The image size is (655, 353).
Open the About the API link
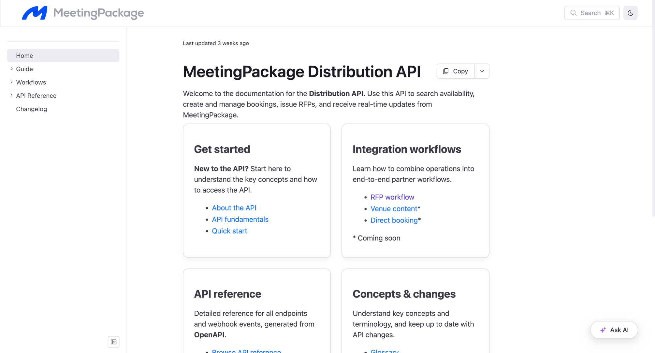click(234, 208)
